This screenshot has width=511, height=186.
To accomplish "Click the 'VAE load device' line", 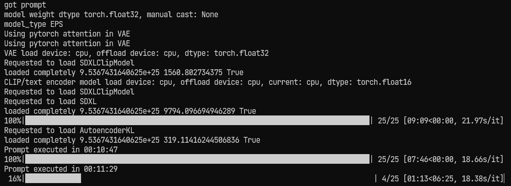I will (136, 53).
